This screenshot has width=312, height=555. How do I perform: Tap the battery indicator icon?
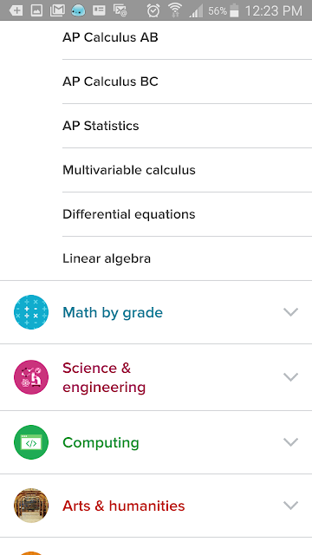[x=234, y=10]
